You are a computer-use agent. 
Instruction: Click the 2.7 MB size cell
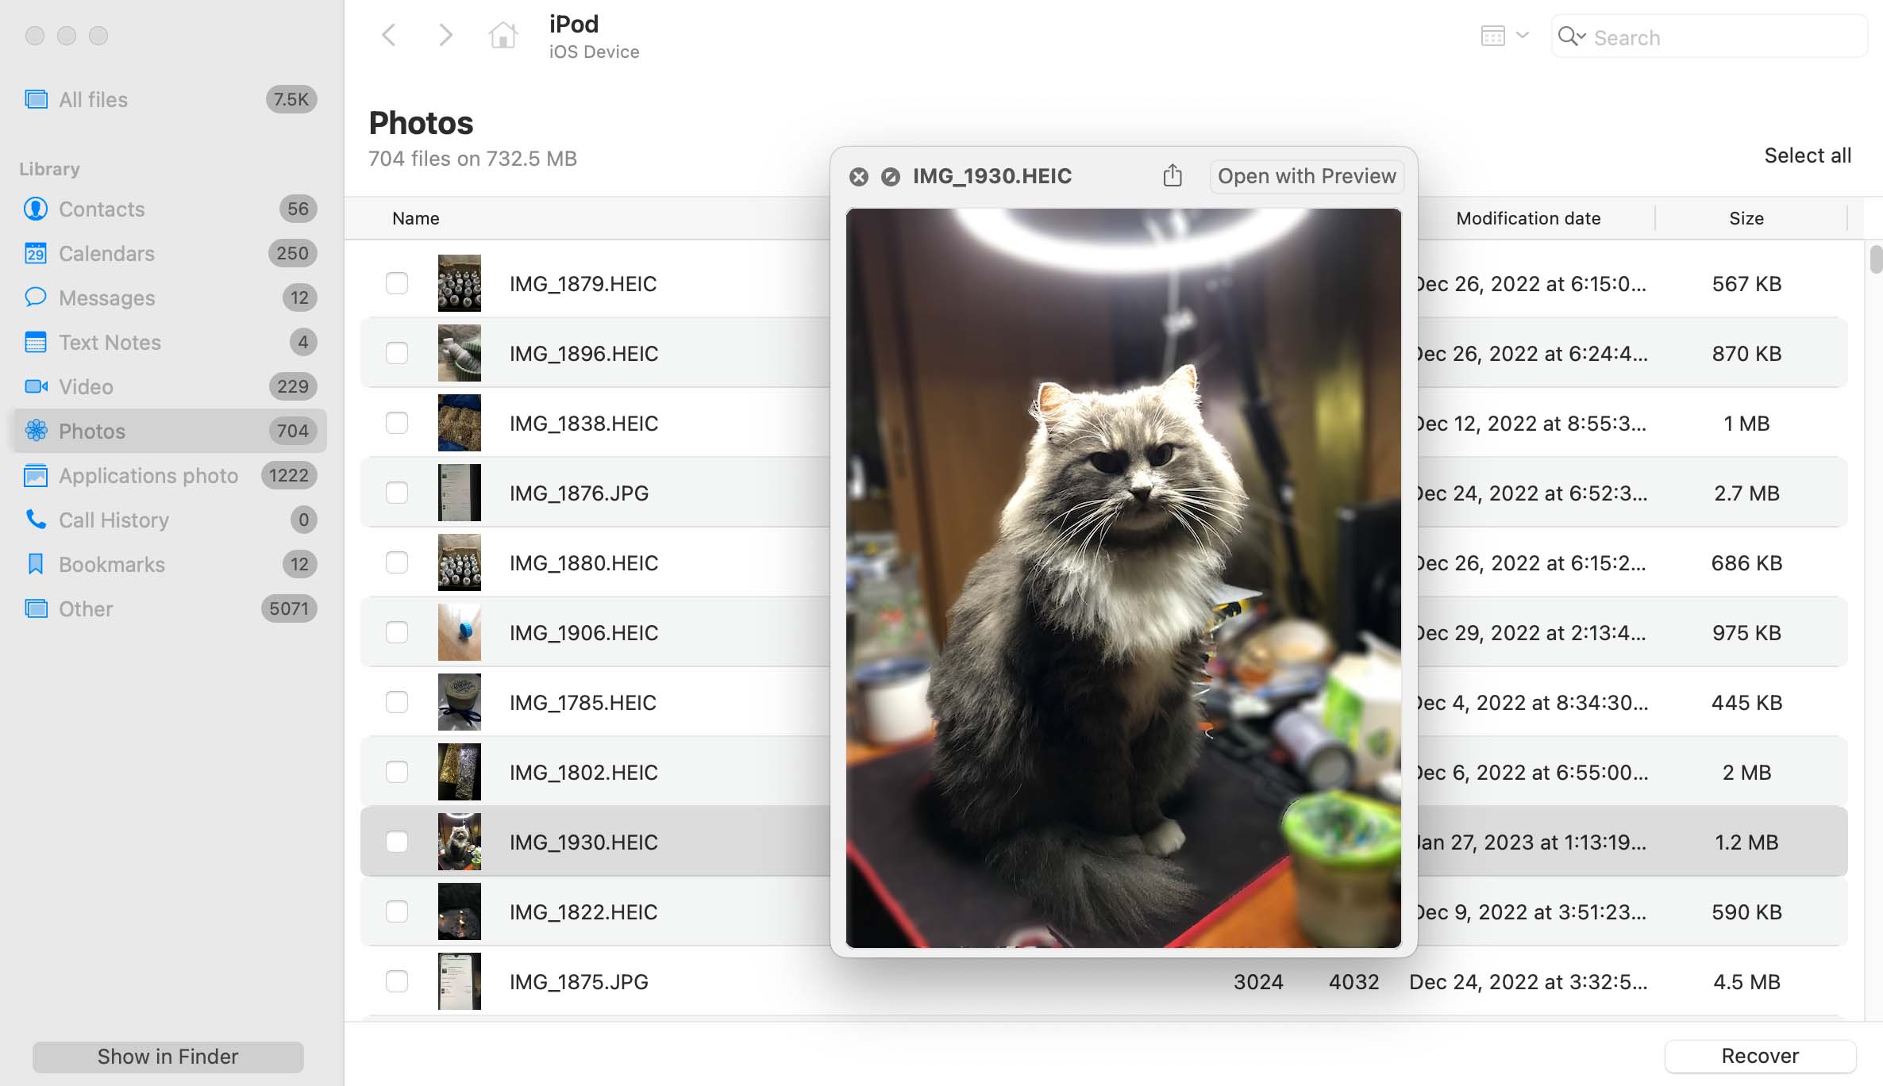(1746, 493)
